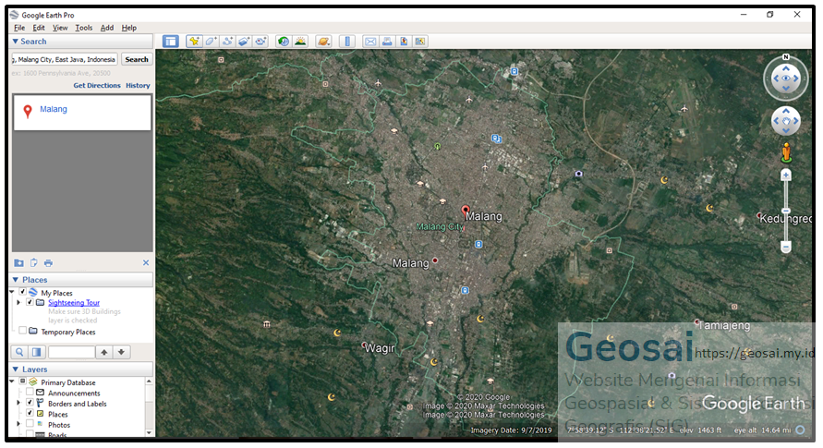Uncheck the My Places checkbox
823x448 pixels.
[22, 292]
